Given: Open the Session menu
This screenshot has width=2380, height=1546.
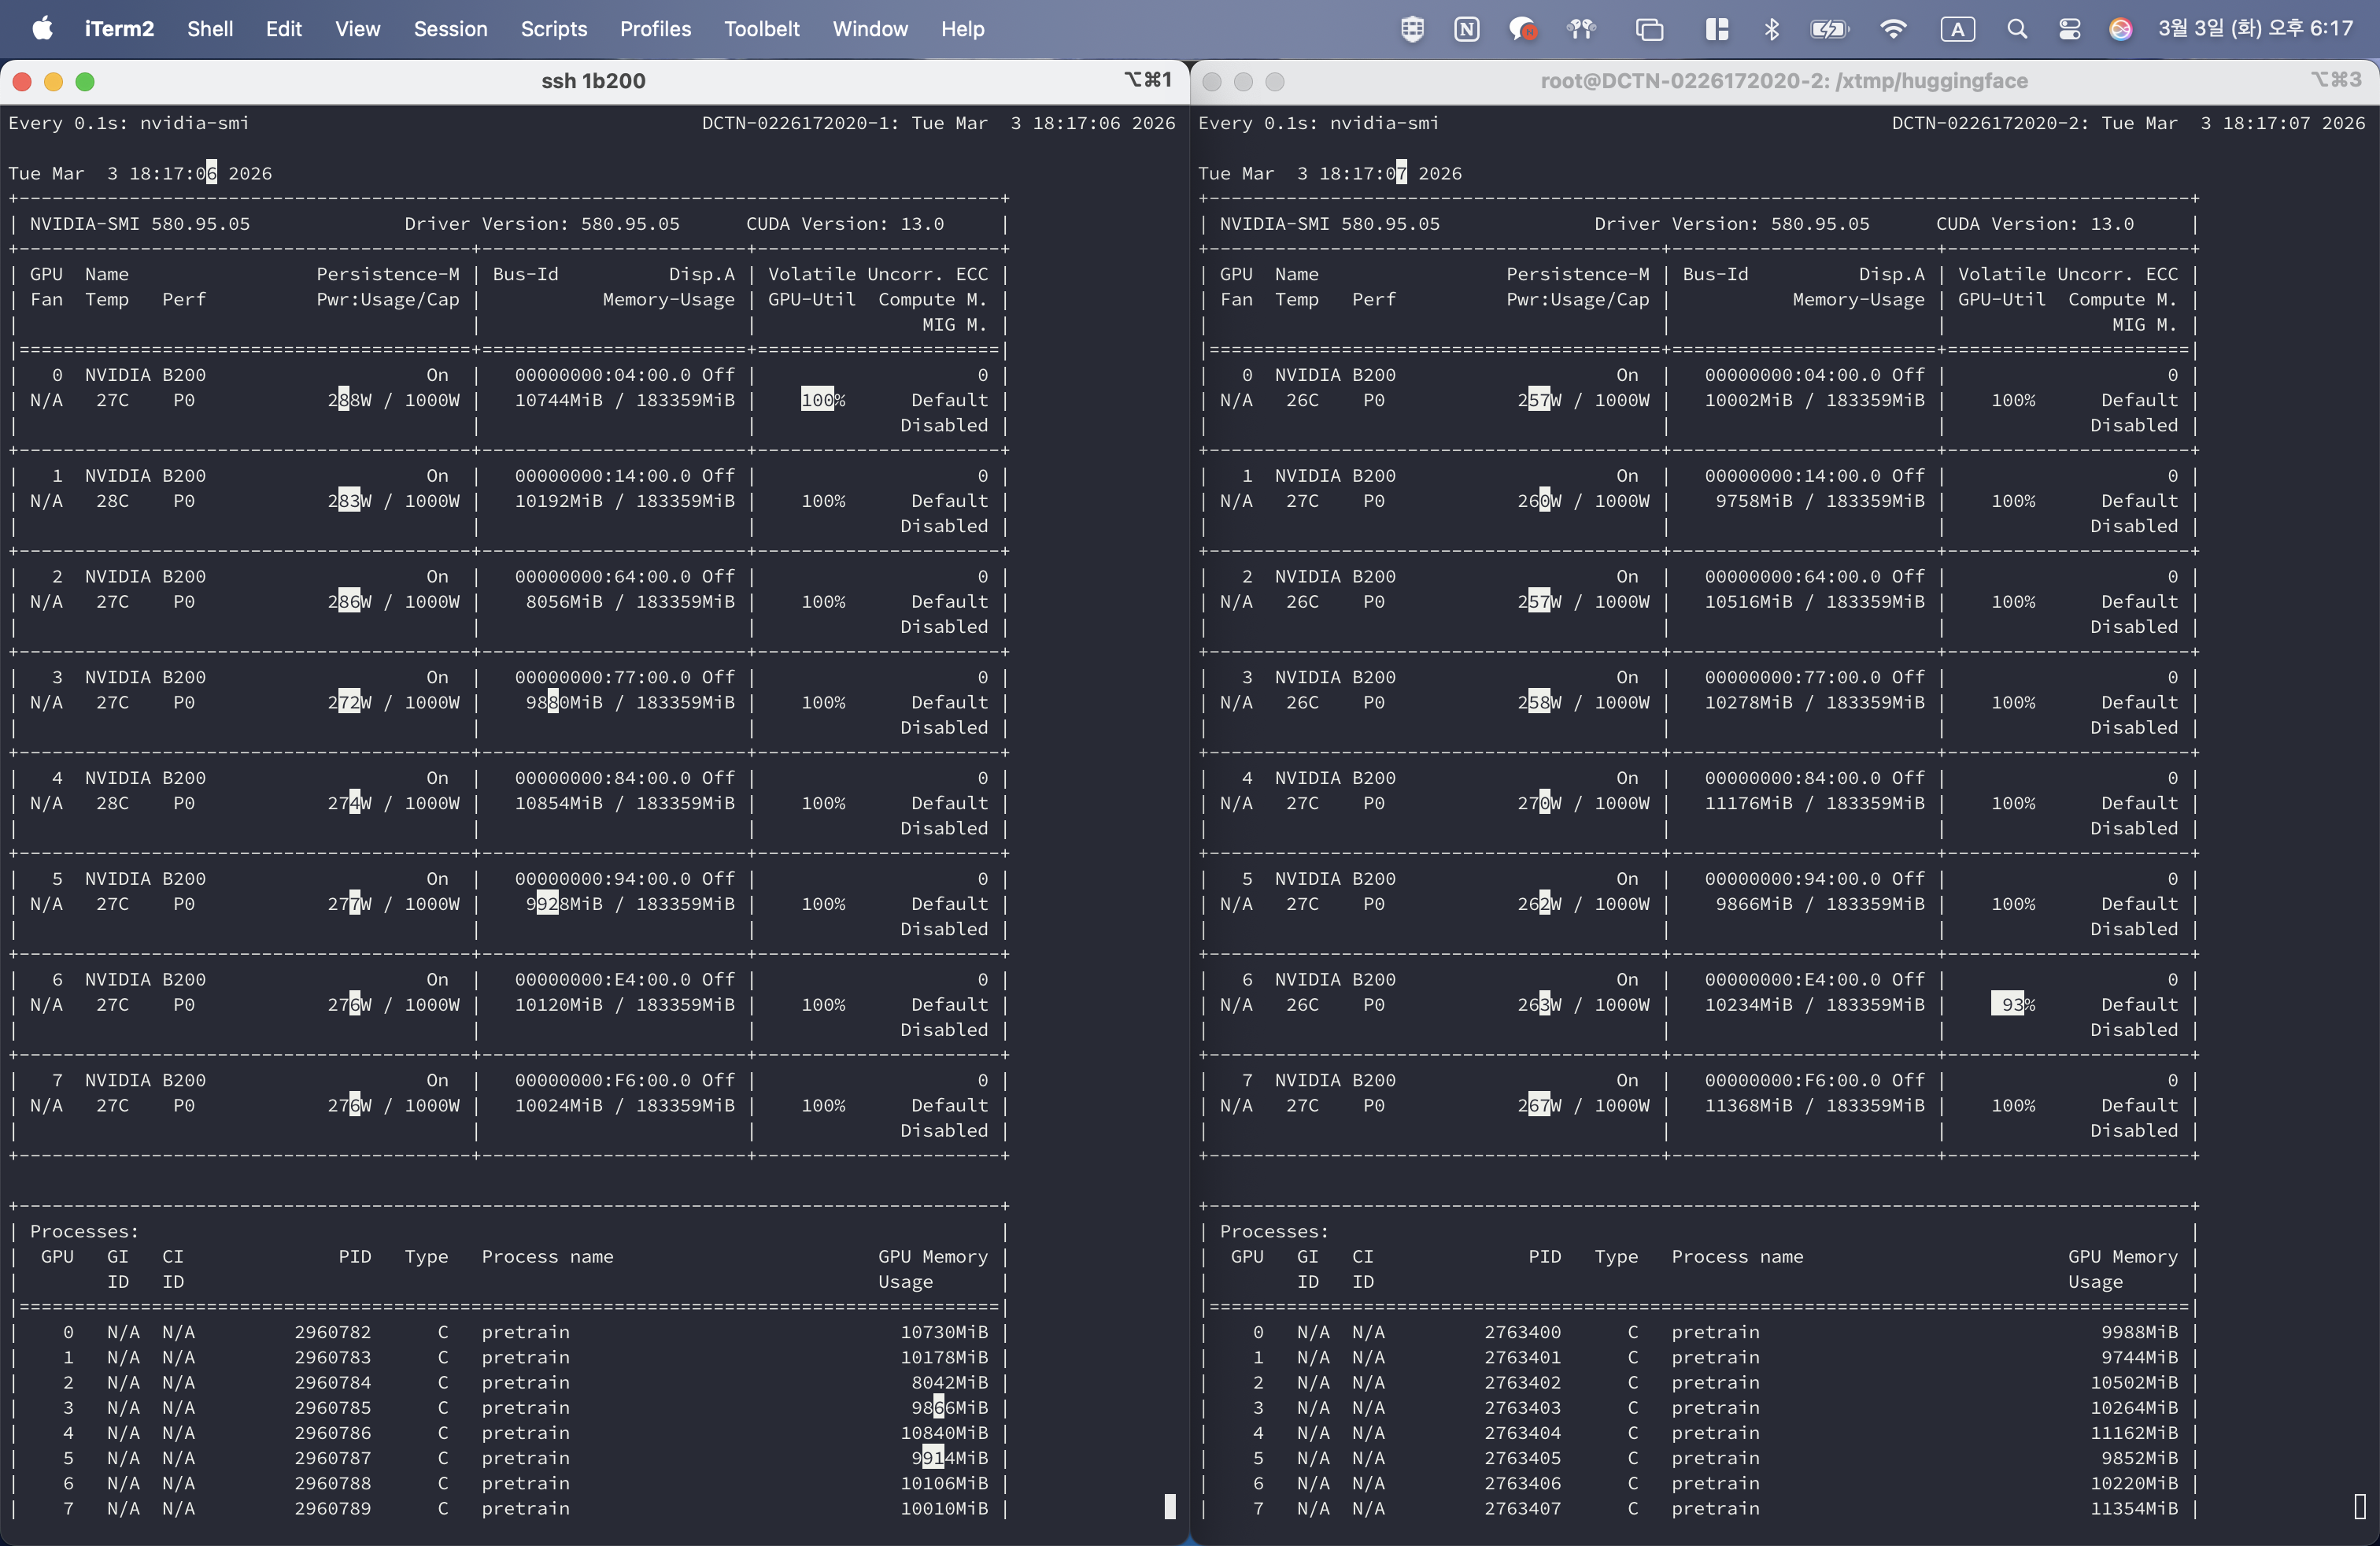Looking at the screenshot, I should pyautogui.click(x=450, y=29).
